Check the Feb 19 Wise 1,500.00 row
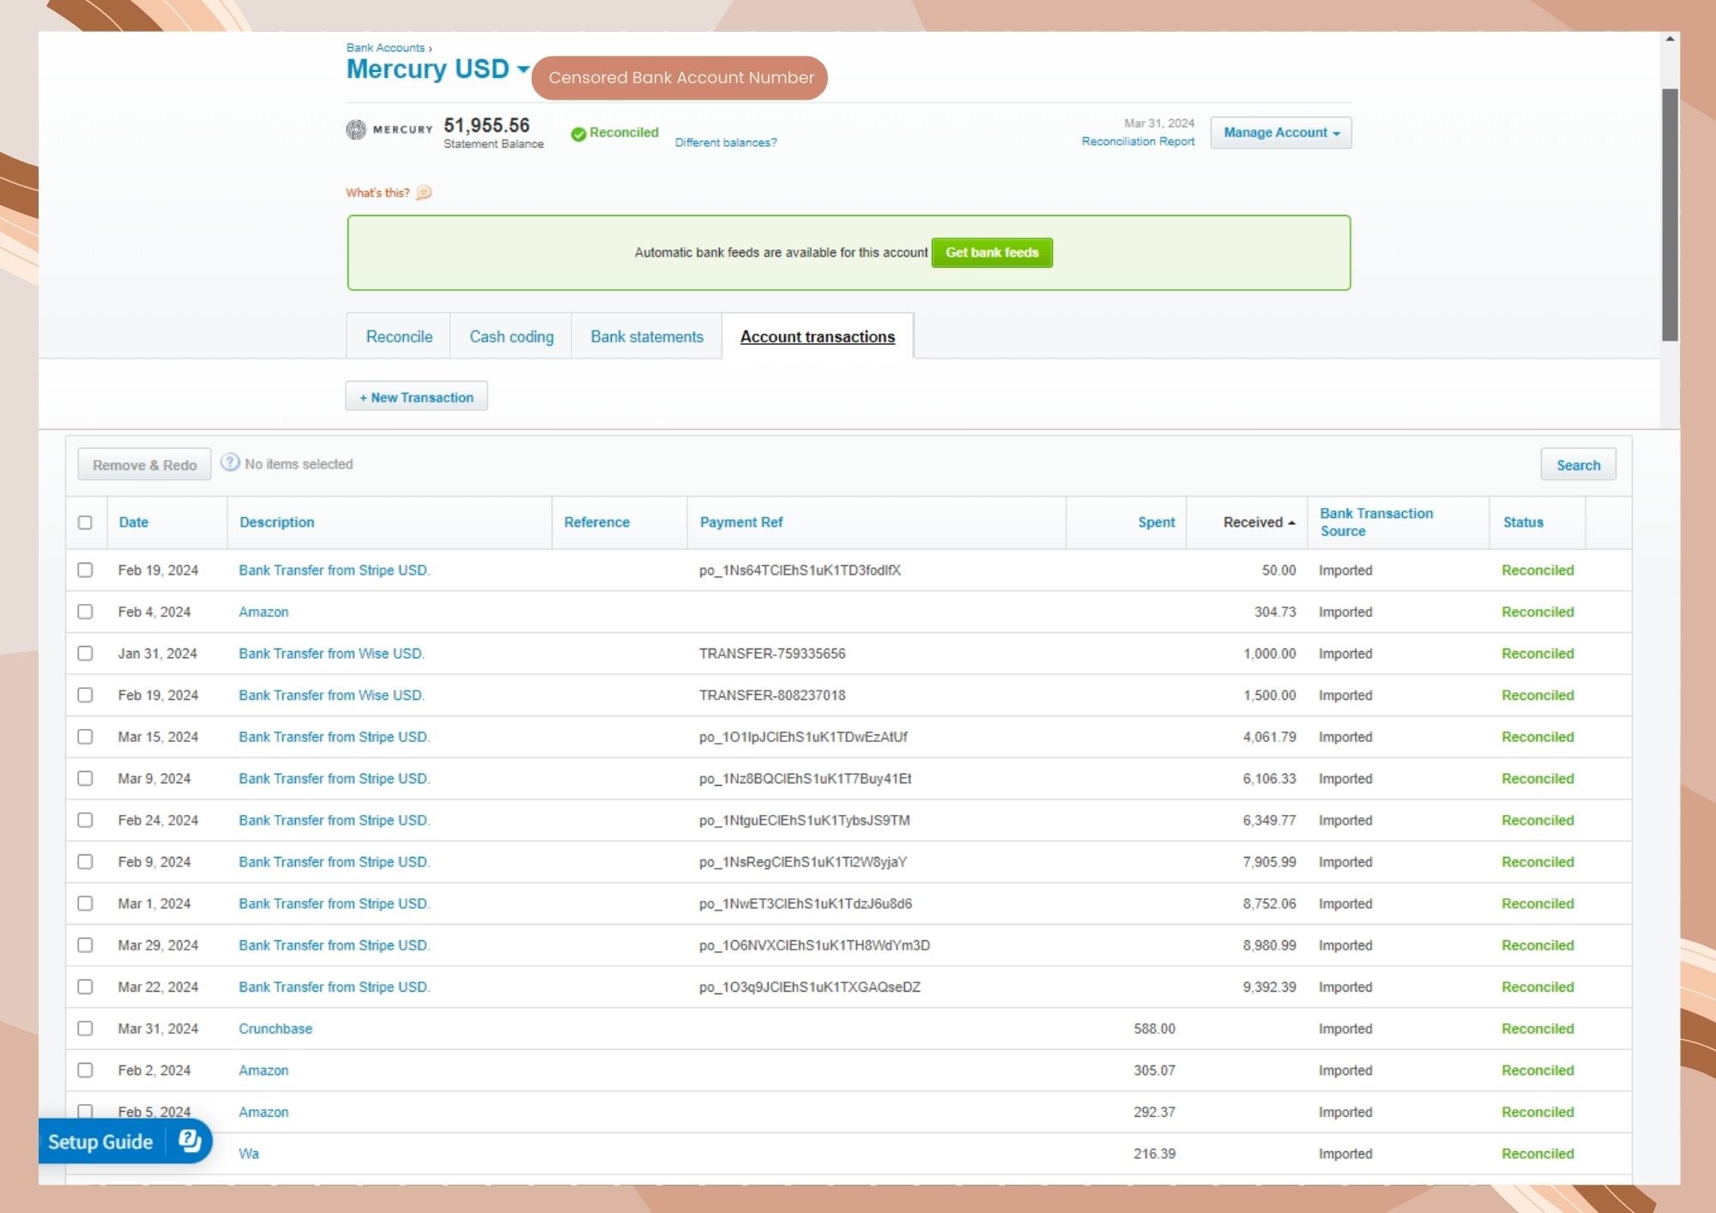 (85, 695)
